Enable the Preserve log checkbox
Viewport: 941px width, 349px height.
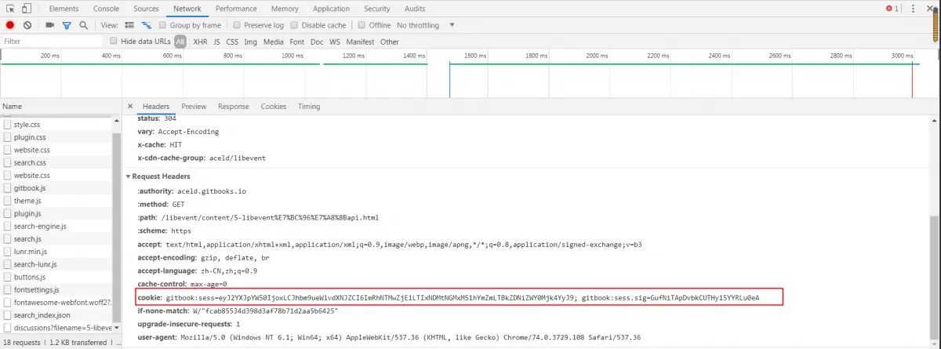237,25
